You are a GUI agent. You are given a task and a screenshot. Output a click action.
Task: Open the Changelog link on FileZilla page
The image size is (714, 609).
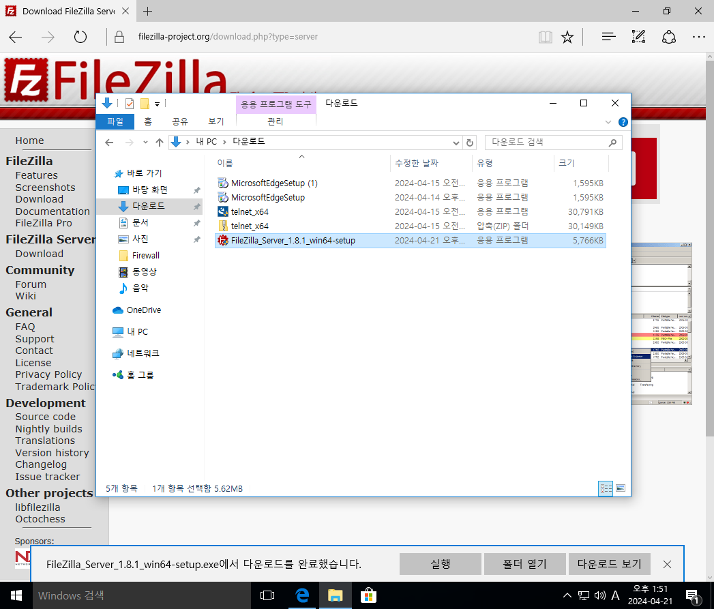[x=41, y=464]
